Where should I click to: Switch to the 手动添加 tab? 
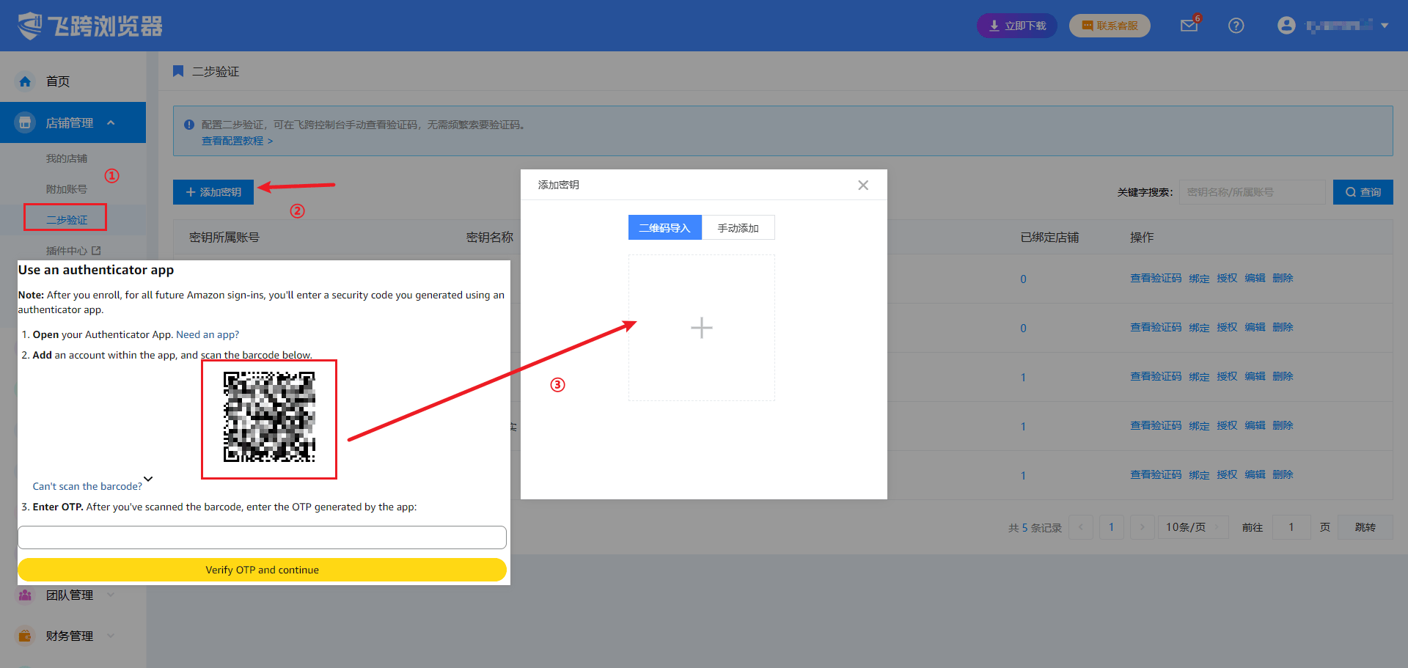click(738, 228)
